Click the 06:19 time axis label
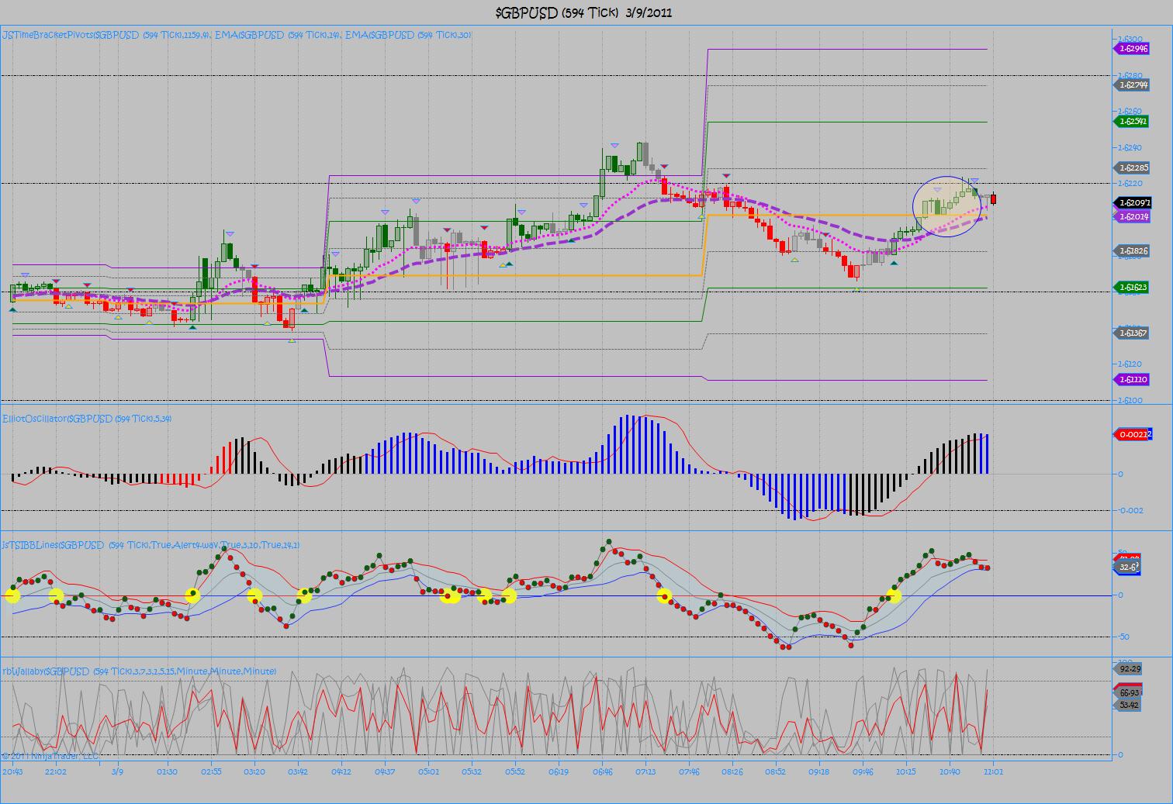This screenshot has width=1173, height=804. click(x=559, y=771)
